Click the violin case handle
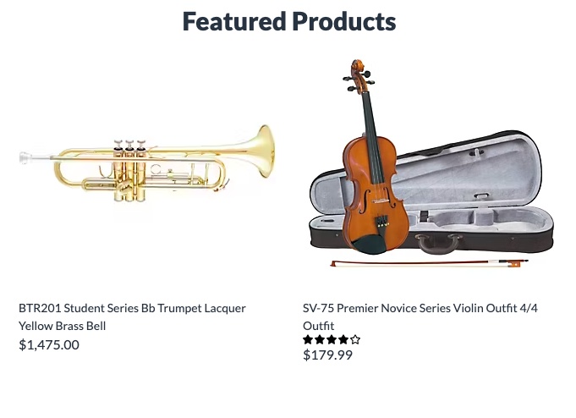The image size is (576, 418). pos(438,244)
